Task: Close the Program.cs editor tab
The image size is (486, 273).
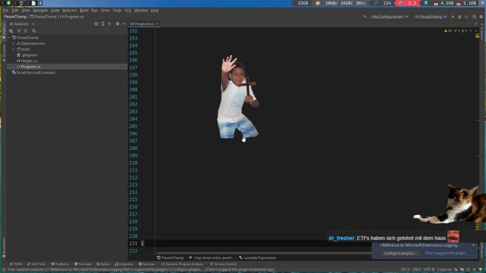Action: click(x=158, y=24)
